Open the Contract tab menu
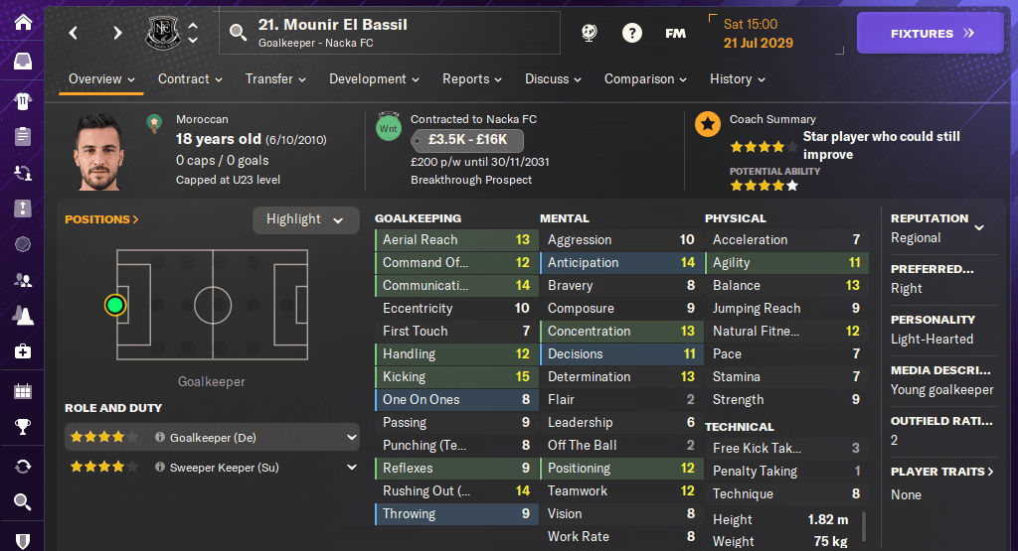1018x551 pixels. point(189,79)
